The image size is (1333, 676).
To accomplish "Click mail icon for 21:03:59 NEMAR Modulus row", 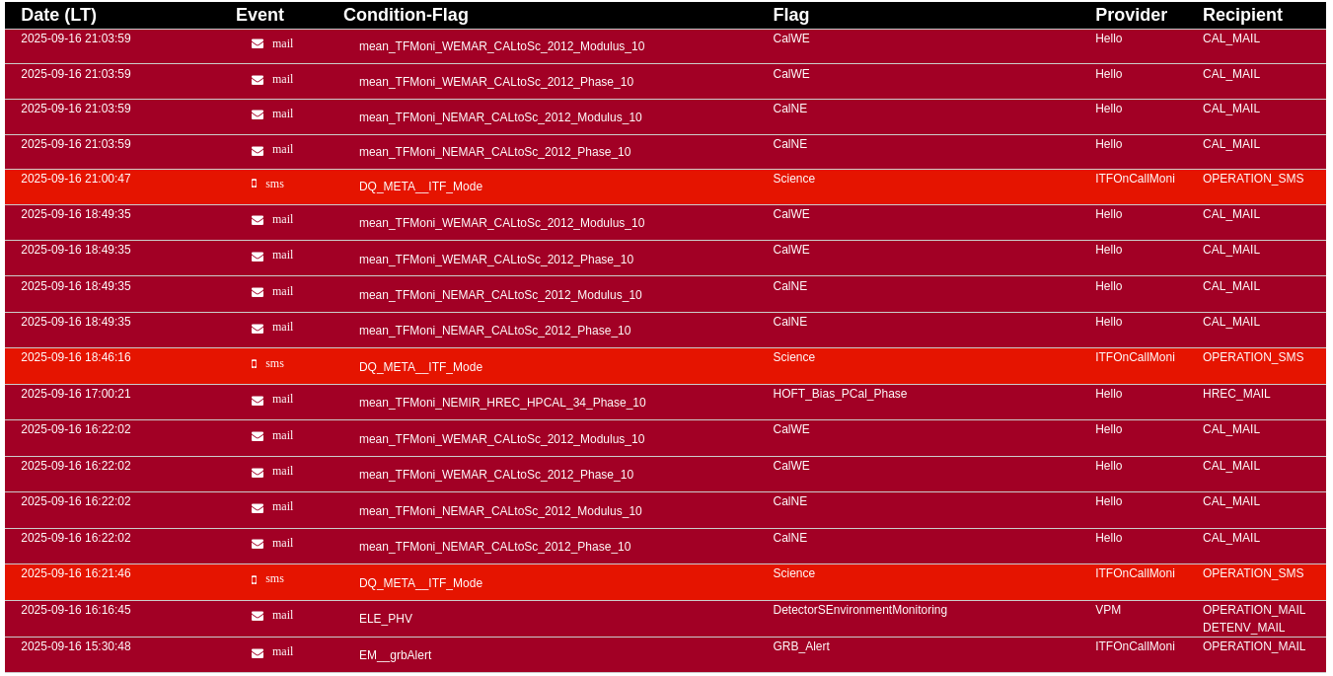I will (x=258, y=114).
